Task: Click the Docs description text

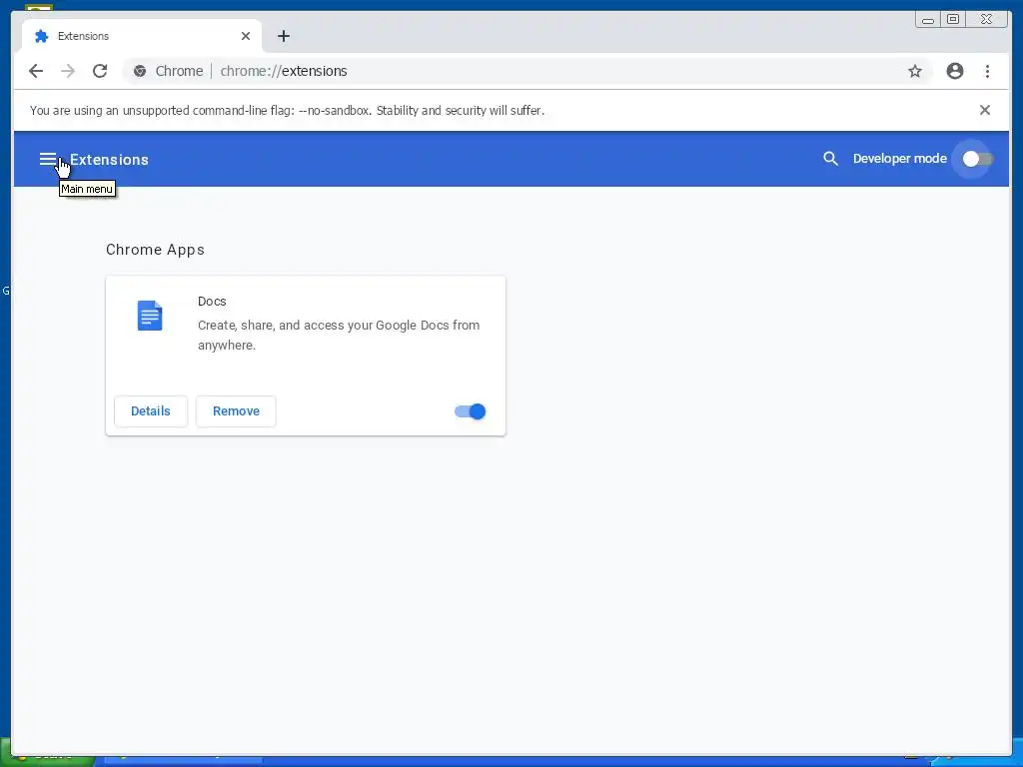Action: pyautogui.click(x=339, y=336)
